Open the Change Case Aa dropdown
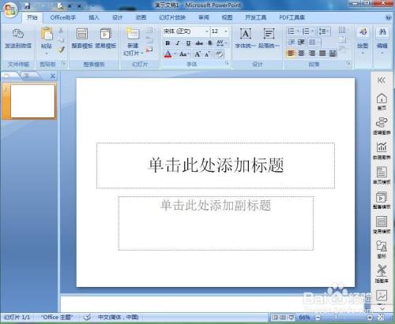395x324 pixels. (x=184, y=54)
